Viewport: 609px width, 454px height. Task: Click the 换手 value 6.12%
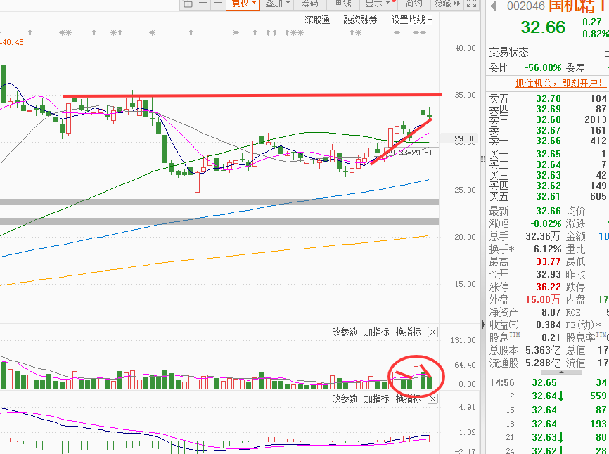547,249
